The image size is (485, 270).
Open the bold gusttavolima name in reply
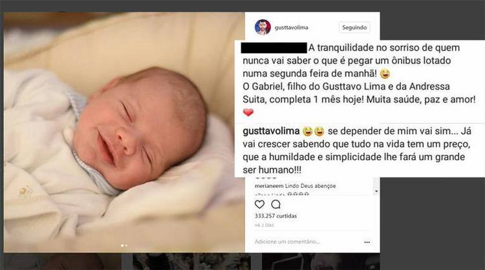(x=271, y=131)
